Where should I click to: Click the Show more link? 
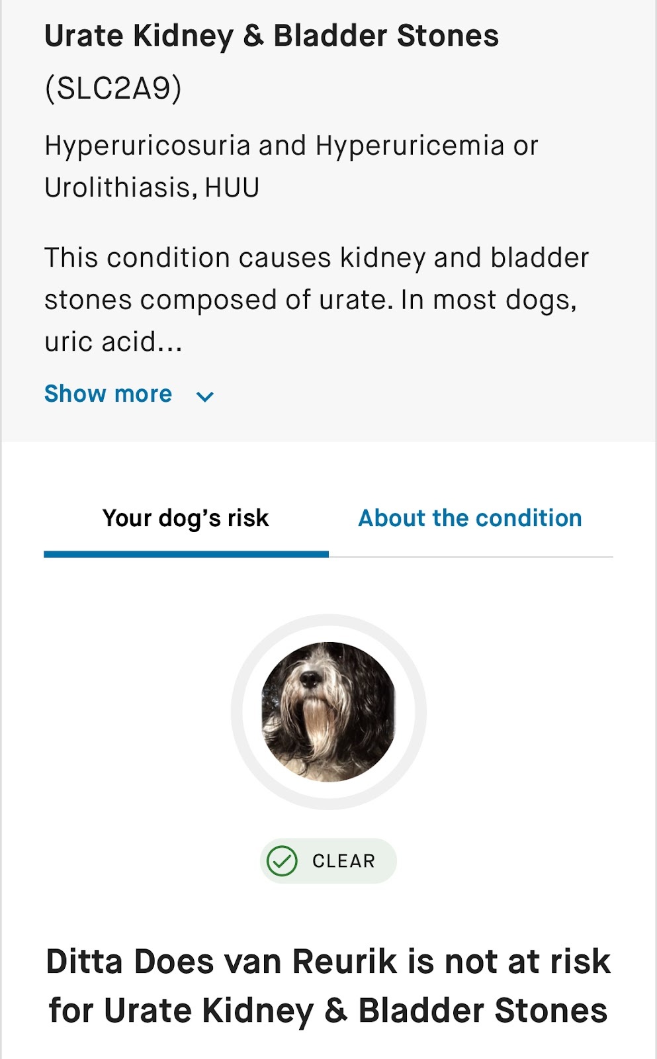coord(108,394)
